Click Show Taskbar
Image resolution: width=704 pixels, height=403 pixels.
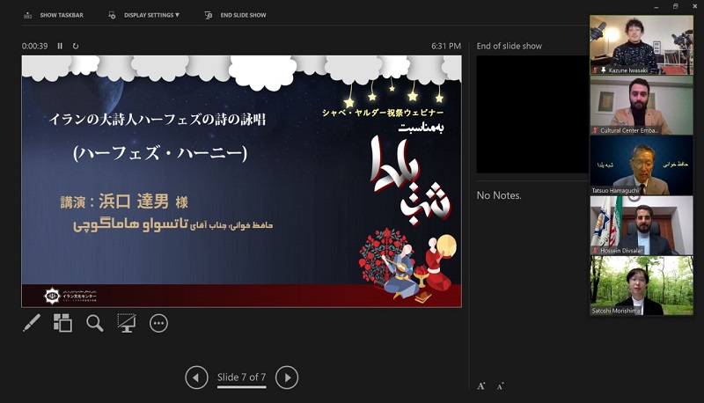[x=55, y=15]
